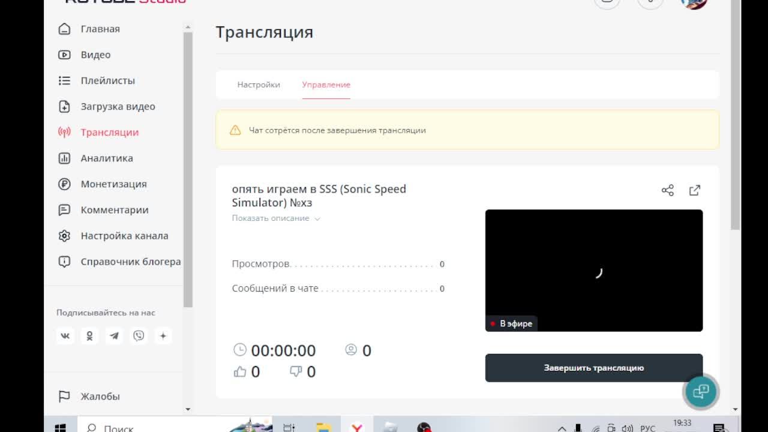Viewport: 768px width, 432px height.
Task: Open the Плейлисты list icon
Action: coord(64,80)
